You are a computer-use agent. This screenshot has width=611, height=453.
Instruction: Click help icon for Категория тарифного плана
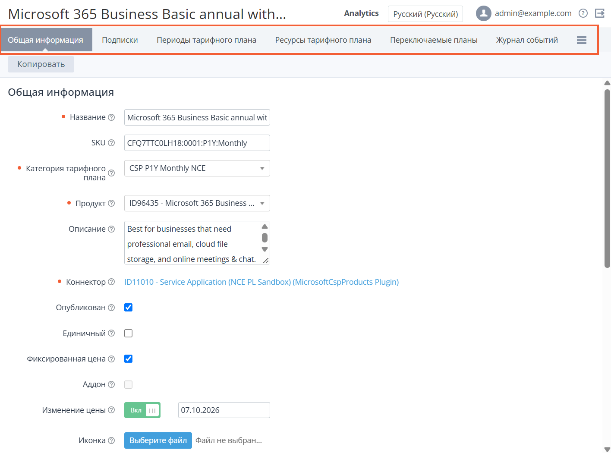click(111, 173)
